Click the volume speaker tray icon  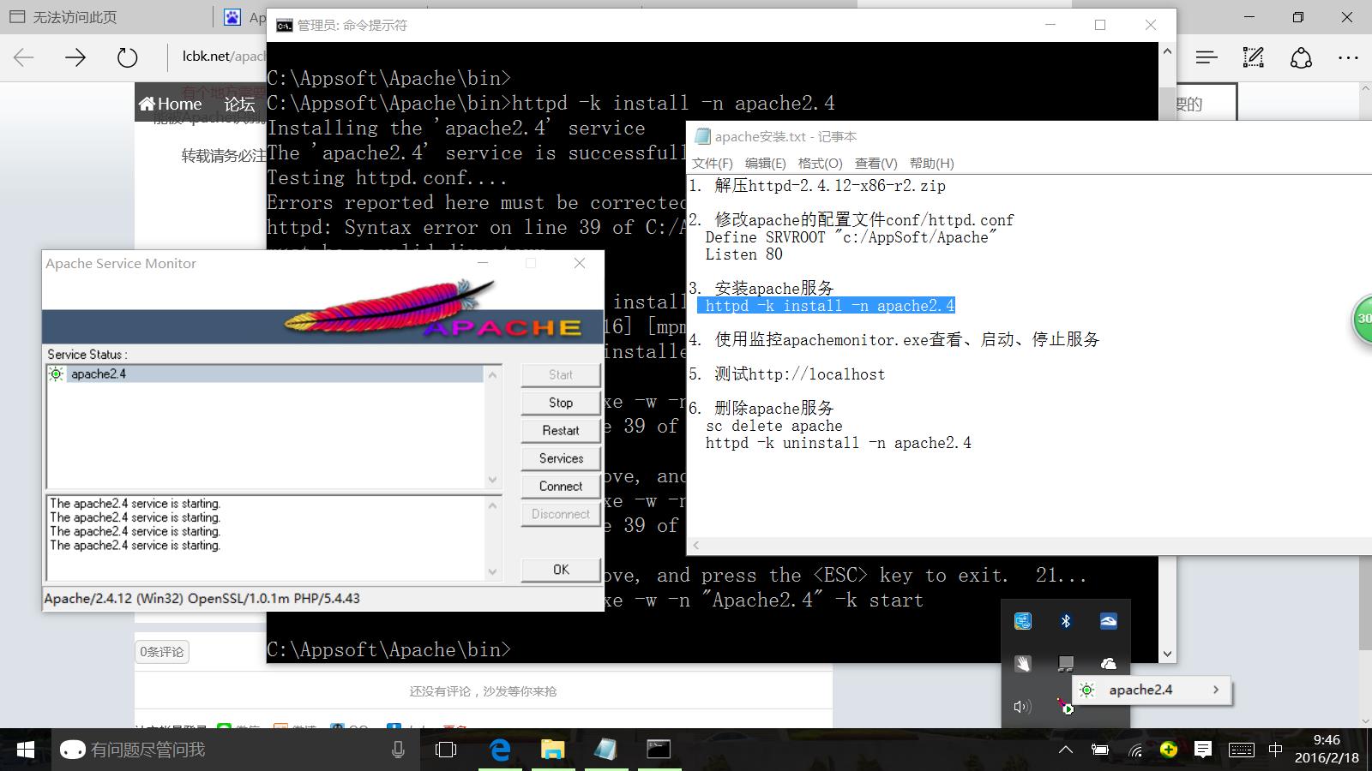pos(1021,707)
